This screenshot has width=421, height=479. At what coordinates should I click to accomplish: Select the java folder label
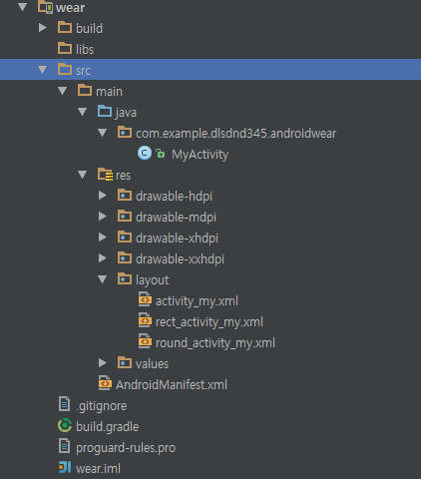[x=126, y=113]
